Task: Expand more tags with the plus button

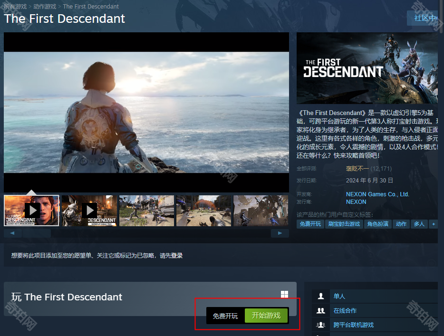Action: coord(433,224)
